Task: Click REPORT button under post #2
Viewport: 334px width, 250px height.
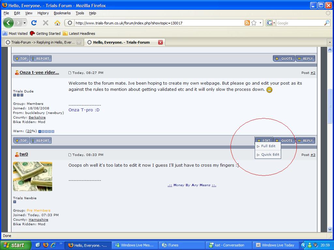Action: (x=41, y=141)
